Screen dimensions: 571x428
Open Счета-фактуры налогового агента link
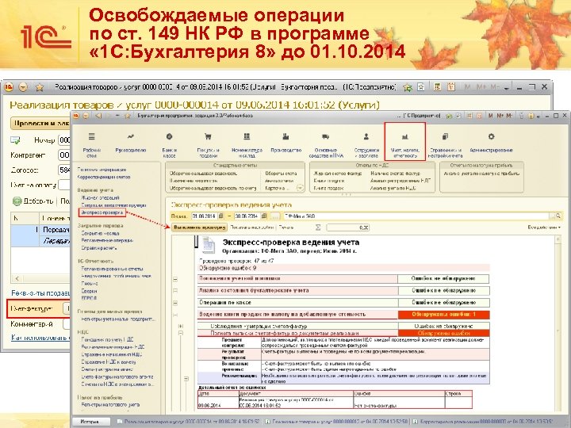pyautogui.click(x=117, y=377)
